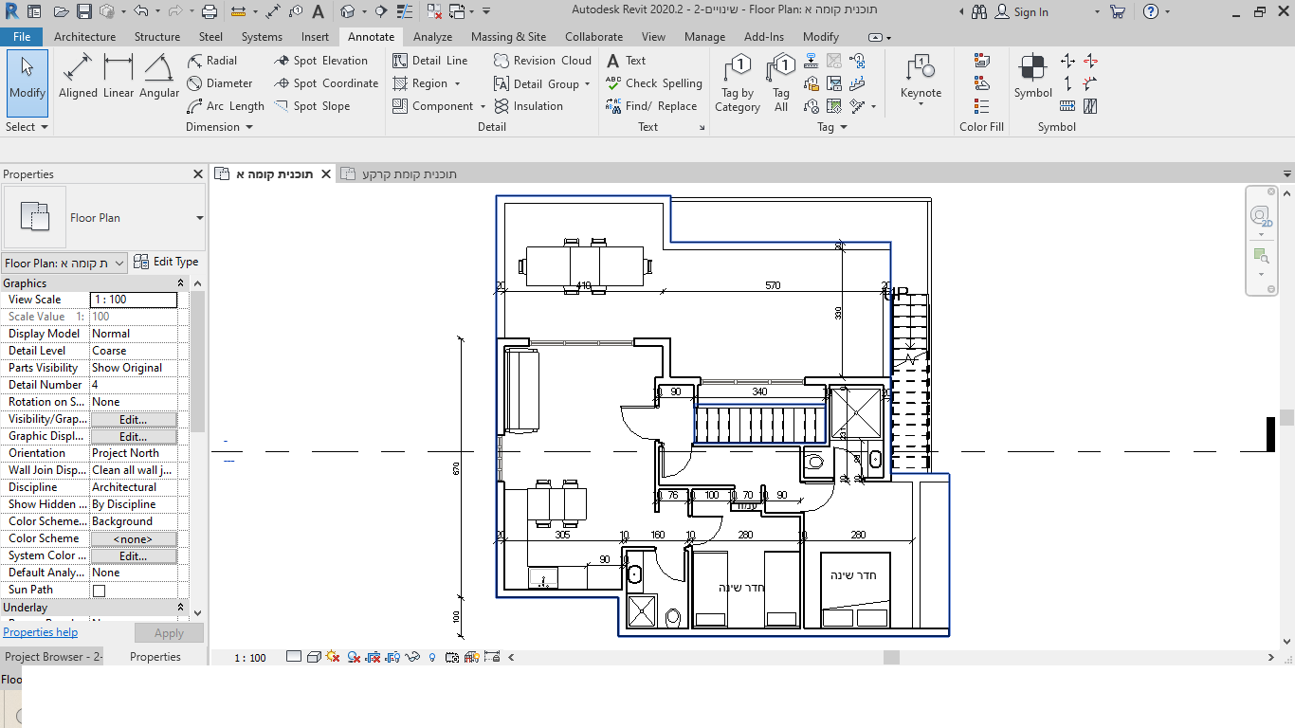Open the Keynote dropdown
The image size is (1295, 728).
coord(921,103)
